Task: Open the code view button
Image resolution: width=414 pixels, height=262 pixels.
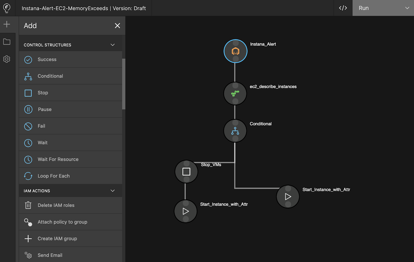Action: pos(343,8)
